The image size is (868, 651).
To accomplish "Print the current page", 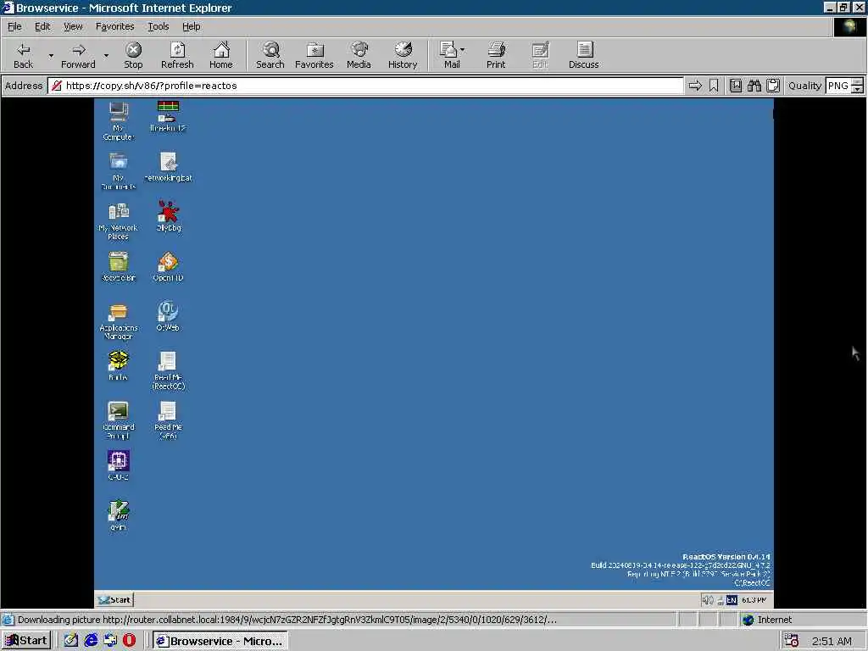I will [496, 55].
